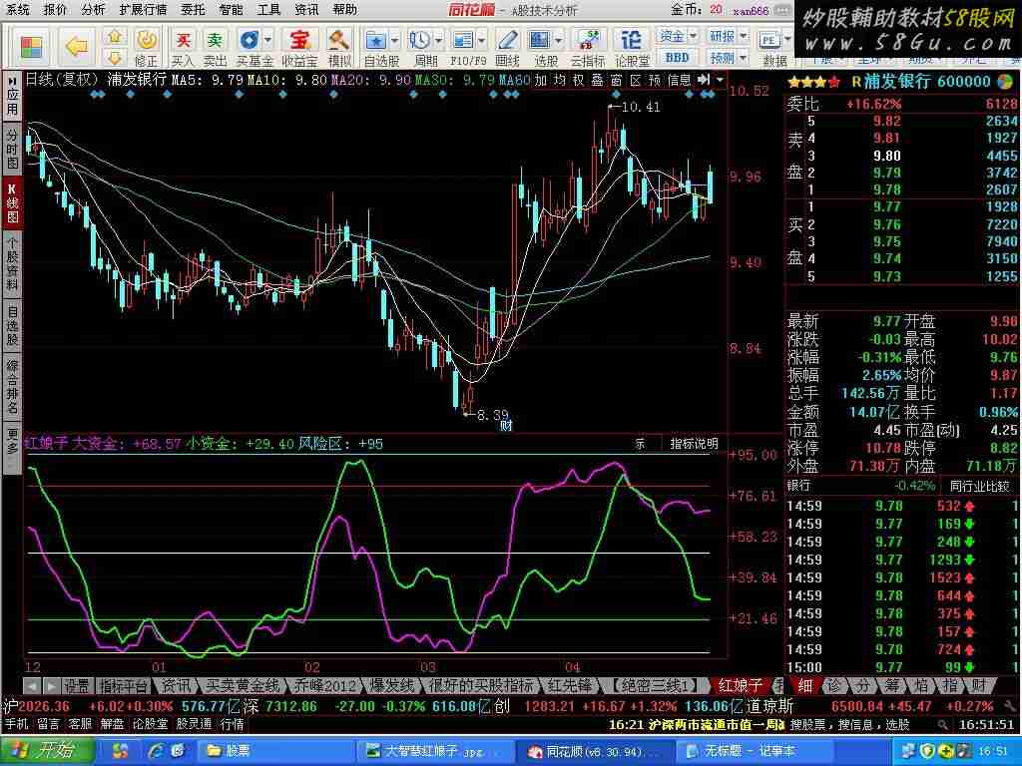1022x766 pixels.
Task: Expand the 买基金 dropdown arrow
Action: (267, 40)
